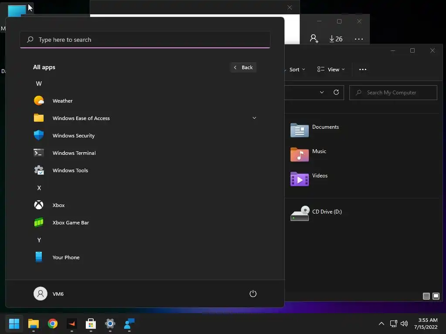Switch File Explorer to details view icon
The height and width of the screenshot is (334, 446).
[x=426, y=296]
